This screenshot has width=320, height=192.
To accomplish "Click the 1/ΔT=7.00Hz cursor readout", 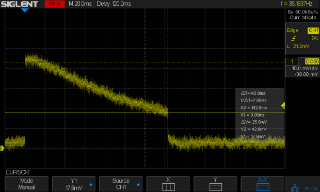I will (253, 100).
